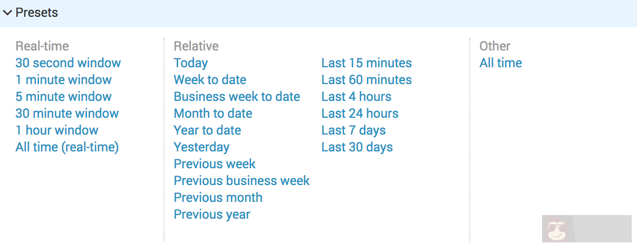The image size is (637, 245).
Task: Click Last 15 minutes
Action: click(x=366, y=63)
